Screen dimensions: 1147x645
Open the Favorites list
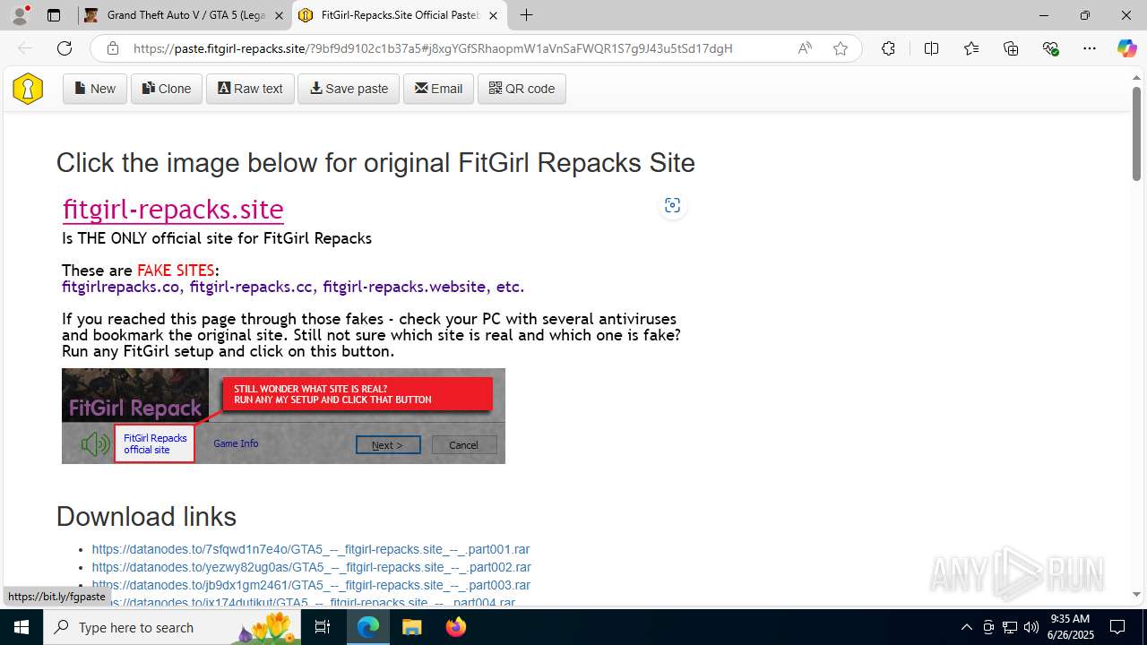971,48
